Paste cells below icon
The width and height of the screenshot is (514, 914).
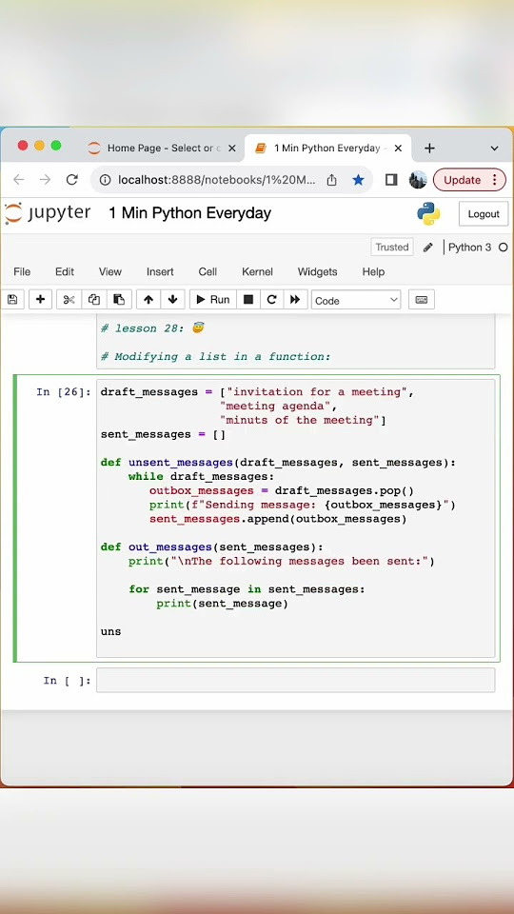click(119, 300)
